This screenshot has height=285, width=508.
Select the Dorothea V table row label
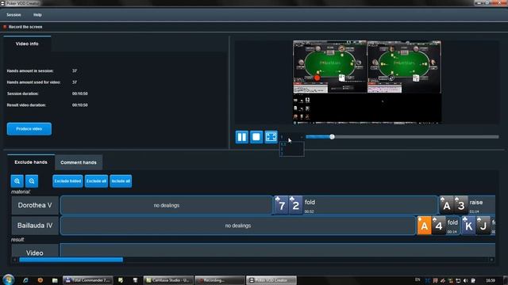click(35, 205)
